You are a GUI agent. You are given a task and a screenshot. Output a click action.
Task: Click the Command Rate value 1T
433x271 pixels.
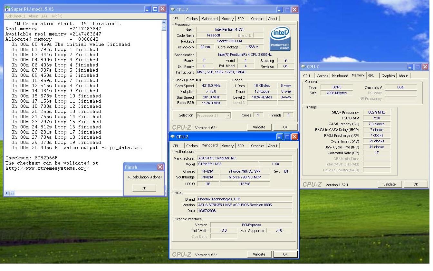[376, 153]
